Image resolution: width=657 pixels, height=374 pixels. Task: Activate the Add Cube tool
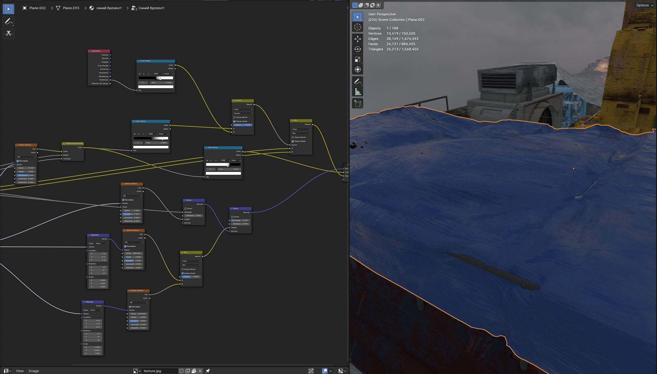(357, 103)
